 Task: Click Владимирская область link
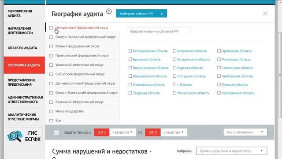pyautogui.click(x=151, y=68)
